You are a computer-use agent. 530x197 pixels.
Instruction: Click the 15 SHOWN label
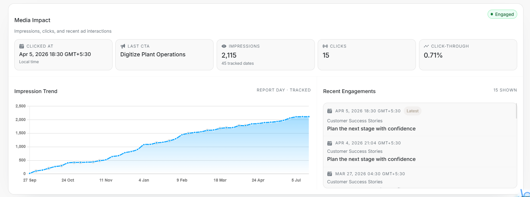click(505, 90)
